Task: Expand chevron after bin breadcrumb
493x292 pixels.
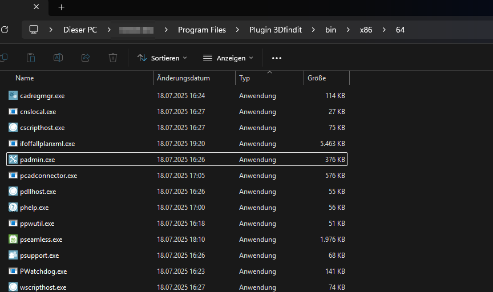Action: (x=348, y=30)
